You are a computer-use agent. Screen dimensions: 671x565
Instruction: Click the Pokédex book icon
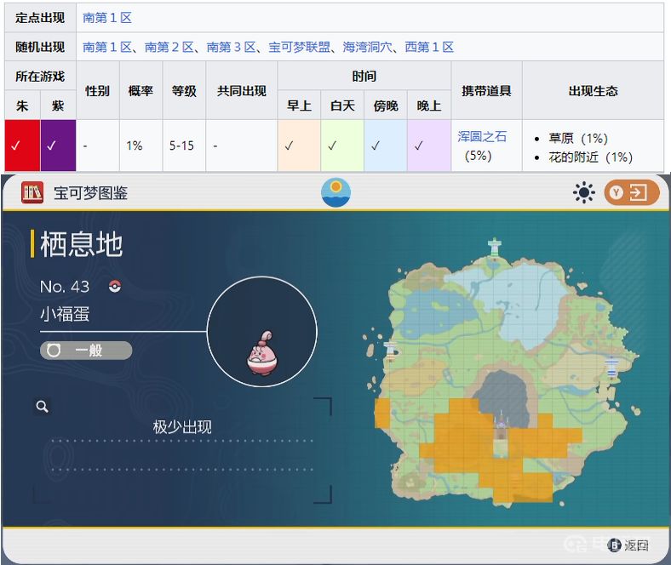pos(32,192)
